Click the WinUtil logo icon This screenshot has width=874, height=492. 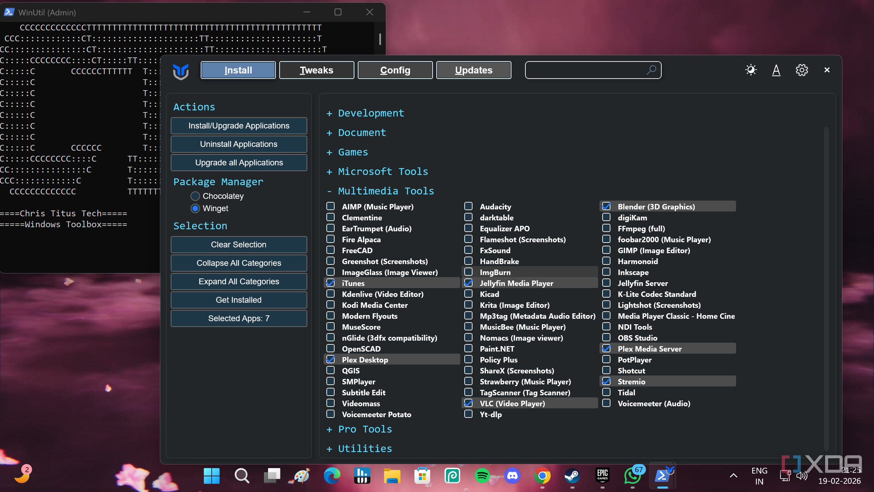coord(181,71)
